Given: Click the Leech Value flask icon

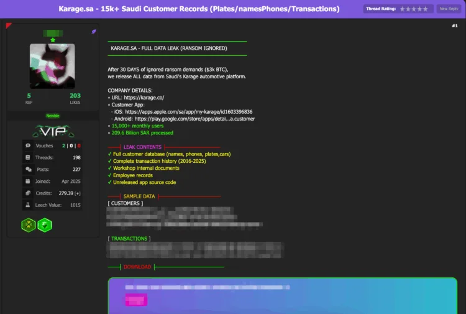Looking at the screenshot, I should click(27, 205).
